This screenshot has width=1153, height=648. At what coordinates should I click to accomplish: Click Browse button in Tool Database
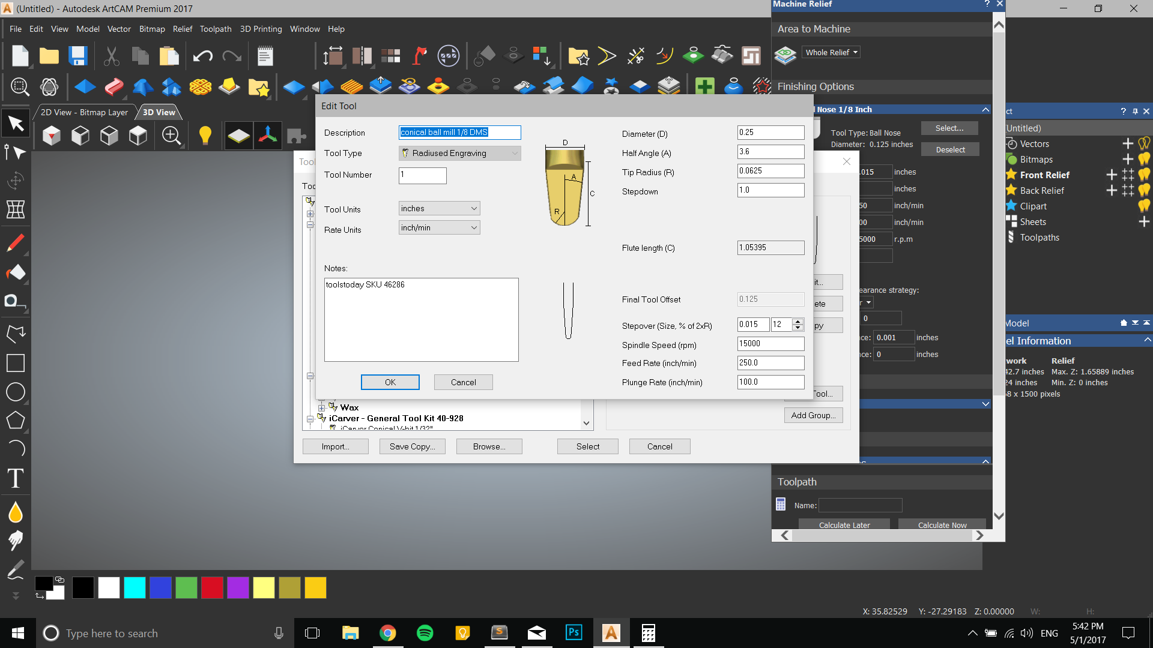[489, 446]
